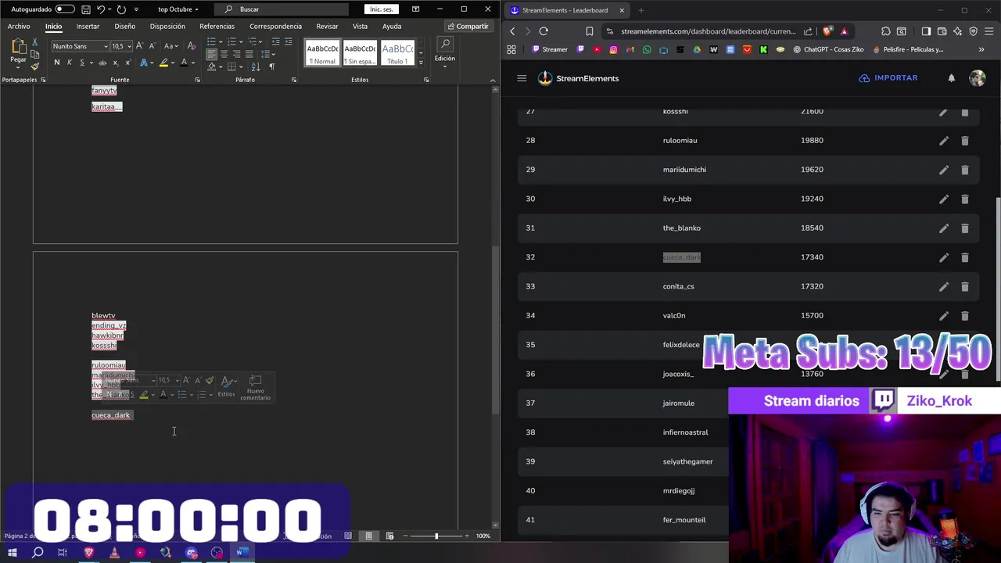Screen dimensions: 1001x563
Task: Open the Fuente dialog launcher
Action: [197, 80]
